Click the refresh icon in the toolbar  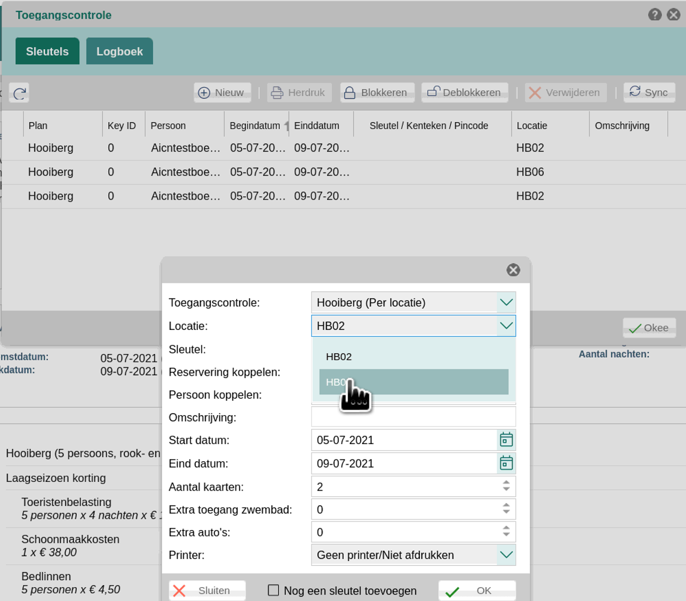click(20, 93)
